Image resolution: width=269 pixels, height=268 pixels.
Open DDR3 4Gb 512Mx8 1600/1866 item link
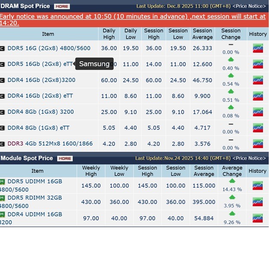pyautogui.click(x=50, y=144)
